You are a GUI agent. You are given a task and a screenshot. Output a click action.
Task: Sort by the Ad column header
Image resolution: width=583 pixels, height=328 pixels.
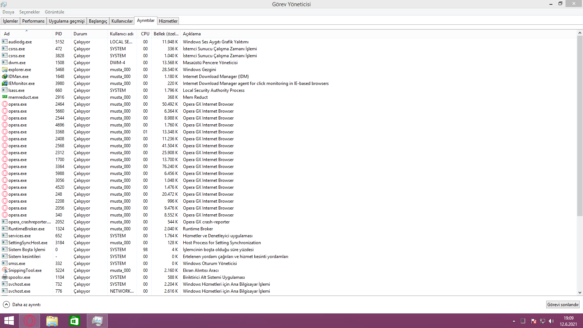point(27,34)
